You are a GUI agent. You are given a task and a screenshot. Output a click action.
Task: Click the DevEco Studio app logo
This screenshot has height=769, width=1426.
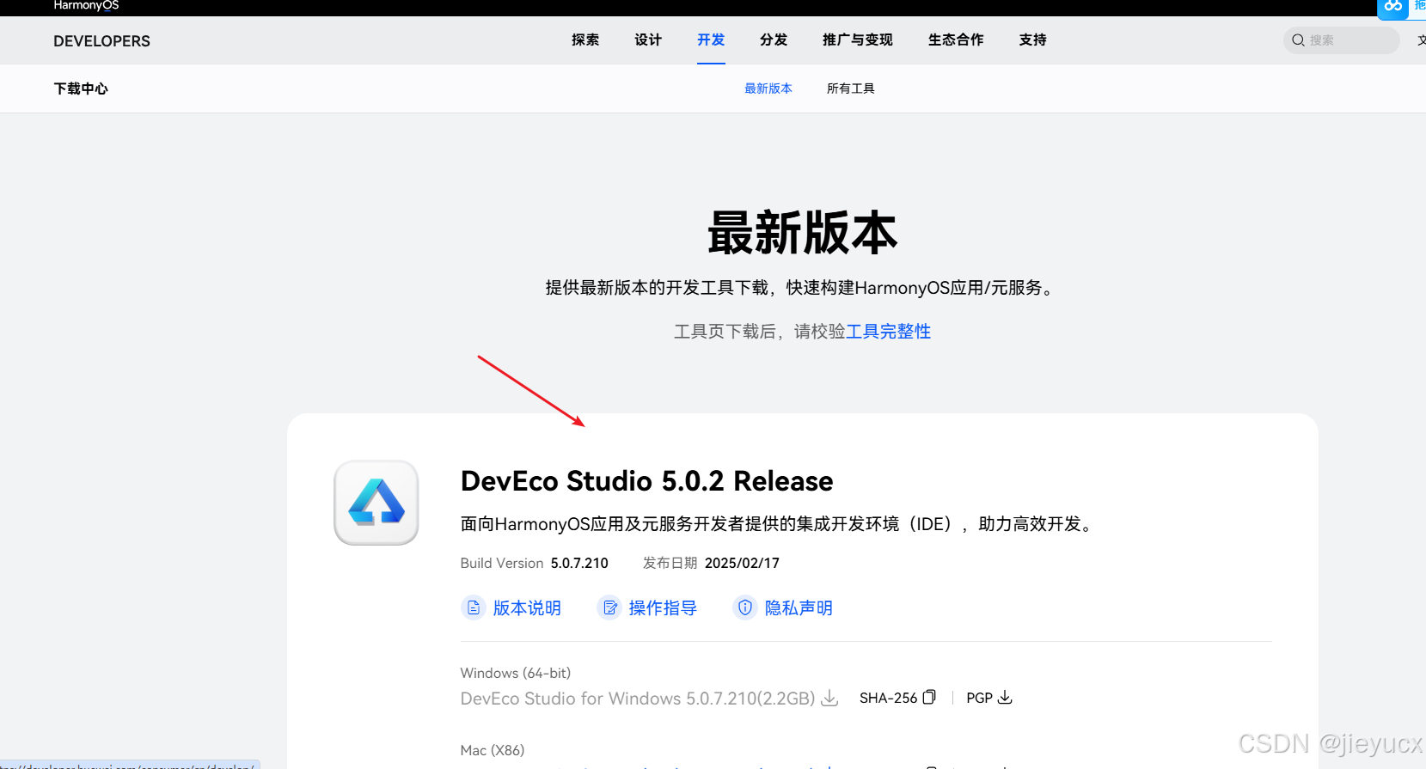tap(376, 503)
